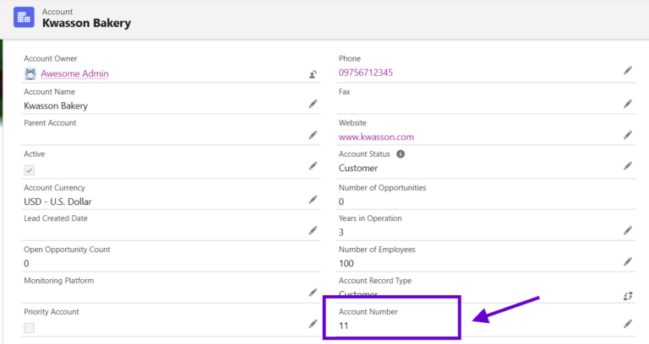This screenshot has width=649, height=344.
Task: Edit Account Currency pencil icon
Action: pyautogui.click(x=313, y=200)
